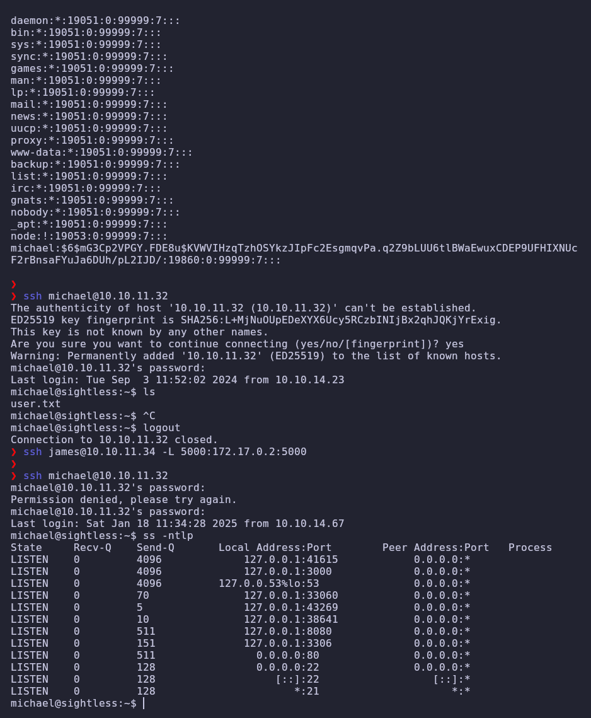Click the 'Permission denied, please try again.' line
This screenshot has width=591, height=718.
pos(123,500)
